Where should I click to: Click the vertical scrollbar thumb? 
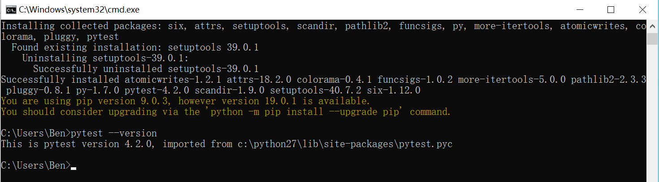pos(653,39)
